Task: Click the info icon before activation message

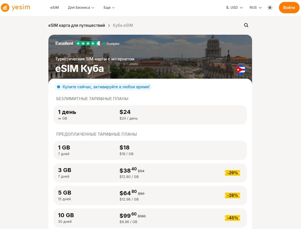Action: pyautogui.click(x=59, y=87)
